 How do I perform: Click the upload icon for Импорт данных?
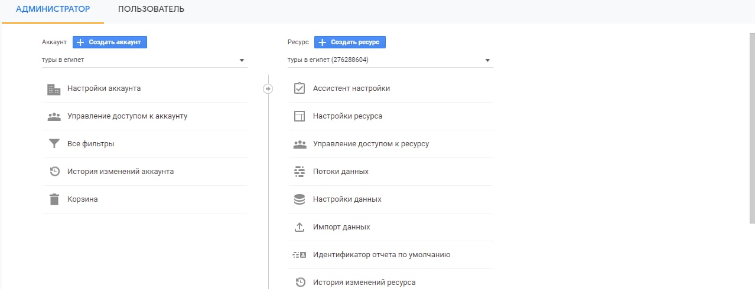(300, 227)
